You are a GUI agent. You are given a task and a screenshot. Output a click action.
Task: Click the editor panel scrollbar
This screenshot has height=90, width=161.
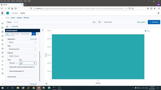click(40, 66)
